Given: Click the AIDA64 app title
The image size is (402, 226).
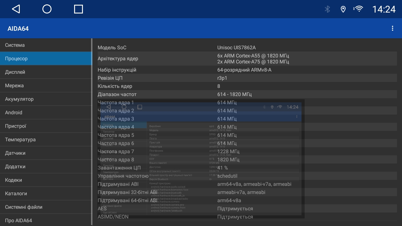Looking at the screenshot, I should click(x=18, y=29).
